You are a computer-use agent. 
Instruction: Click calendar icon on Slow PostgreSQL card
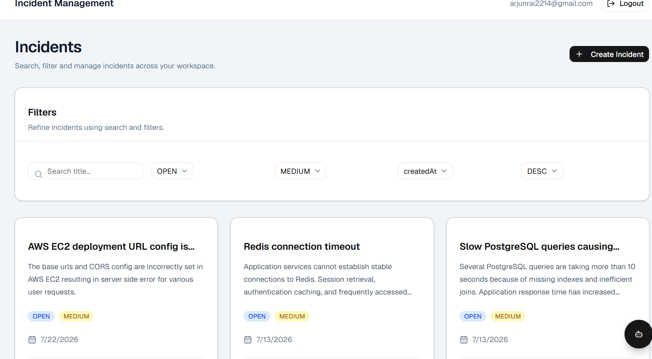pyautogui.click(x=464, y=340)
